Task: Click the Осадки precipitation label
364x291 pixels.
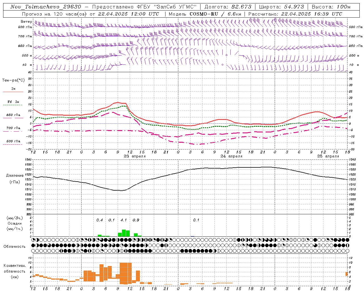Action: (x=15, y=223)
